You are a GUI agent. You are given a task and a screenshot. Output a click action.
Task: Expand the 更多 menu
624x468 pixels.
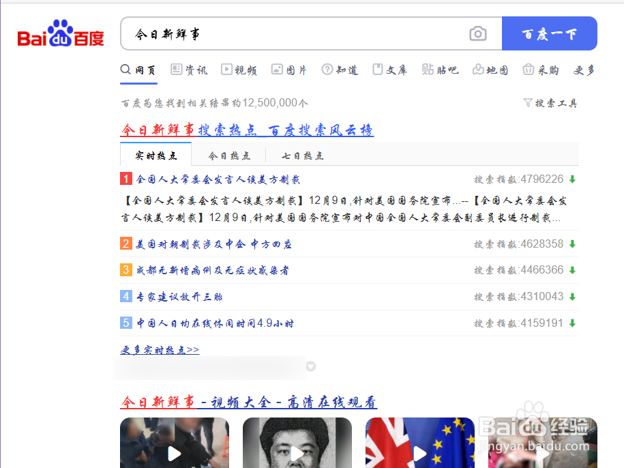pos(584,70)
